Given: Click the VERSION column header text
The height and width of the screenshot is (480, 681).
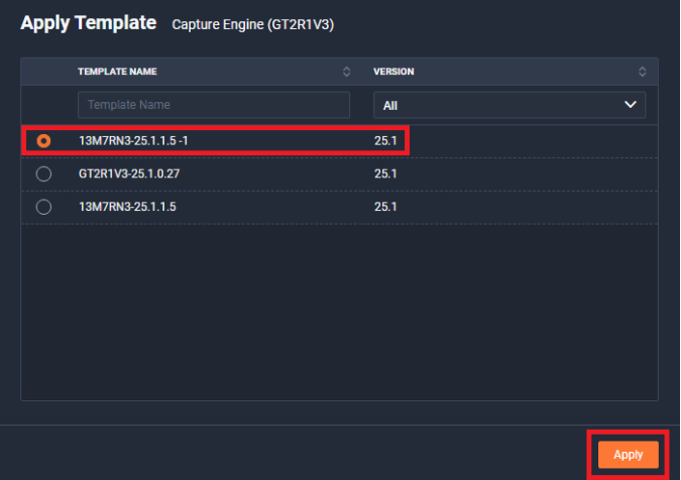Looking at the screenshot, I should pos(394,71).
